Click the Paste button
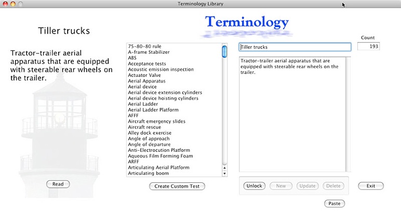 pos(335,204)
